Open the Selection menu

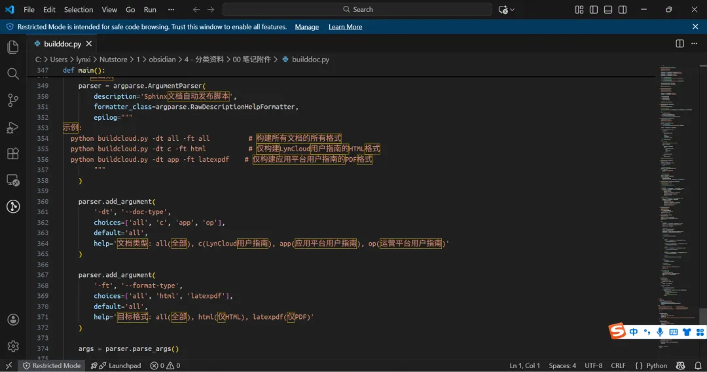tap(79, 9)
